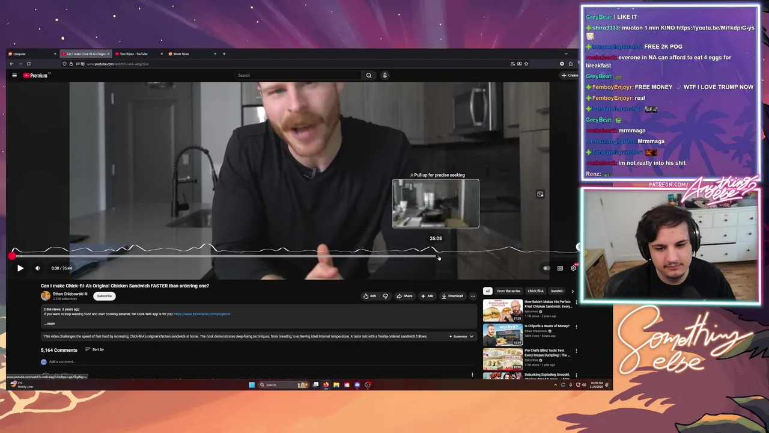Show hidden system tray icons
Image resolution: width=769 pixels, height=433 pixels.
pos(555,385)
